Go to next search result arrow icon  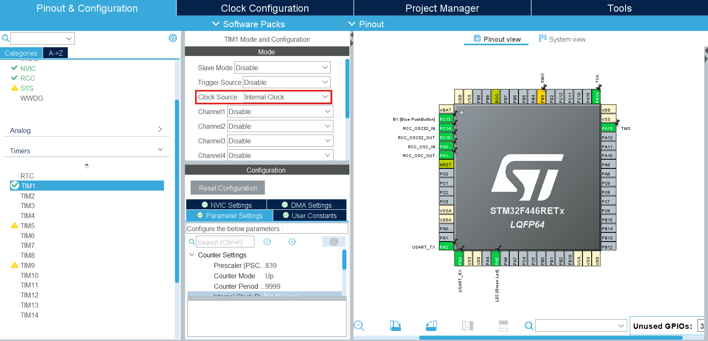292,242
